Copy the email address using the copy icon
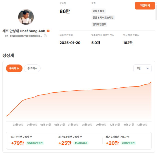157x156 pixels. tap(45, 36)
